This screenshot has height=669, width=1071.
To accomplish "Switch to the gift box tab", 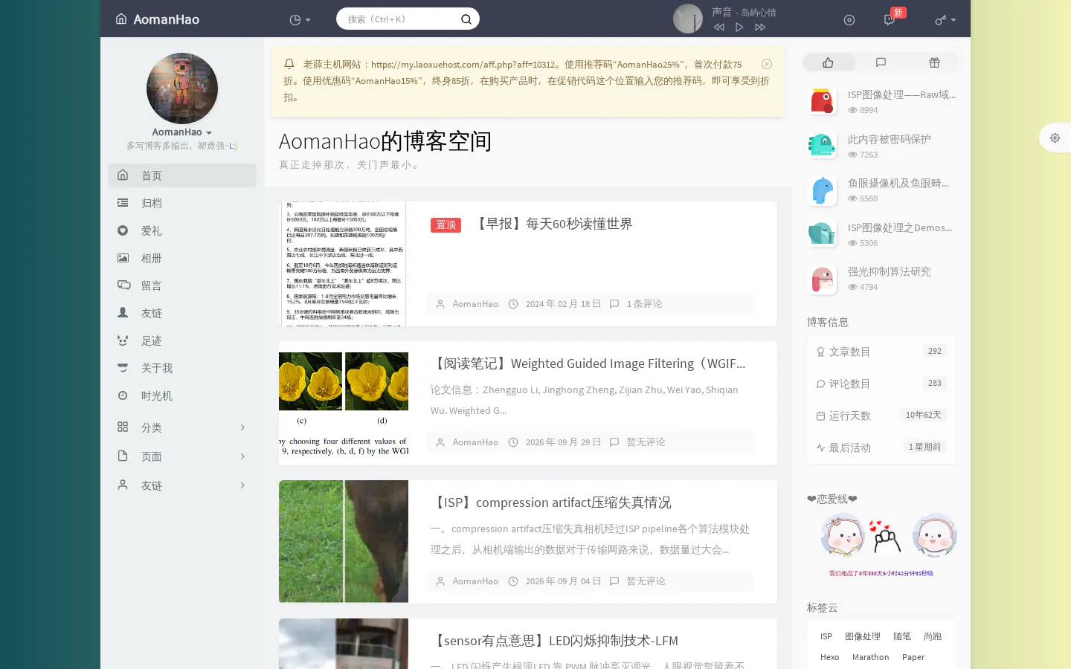I will pos(934,62).
